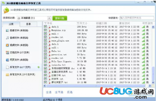Click file name psversion.txt

59,55
